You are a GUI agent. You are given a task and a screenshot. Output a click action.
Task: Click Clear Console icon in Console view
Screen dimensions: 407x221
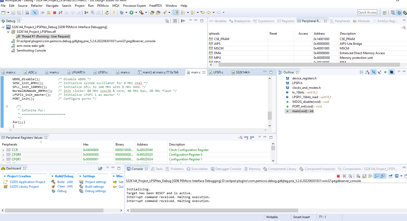(358, 176)
